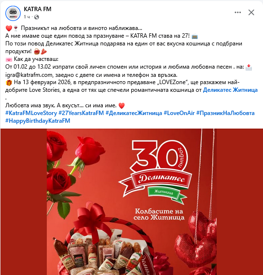Click the globe public privacy icon
The image size is (263, 275).
37,17
